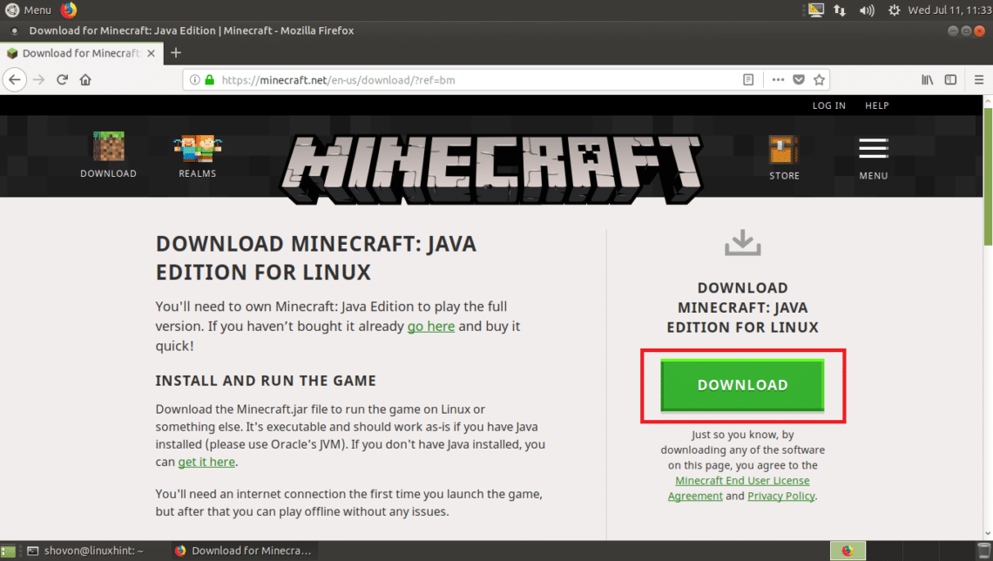This screenshot has height=561, width=993.
Task: Close the Download for Minecraft tab
Action: point(151,53)
